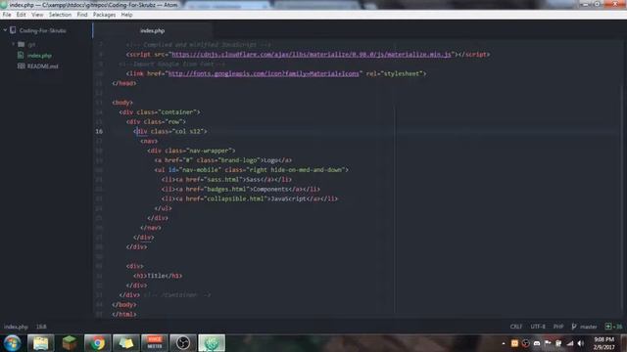Click the closing </ul> tag
Viewport: 627px width, 352px height.
163,208
